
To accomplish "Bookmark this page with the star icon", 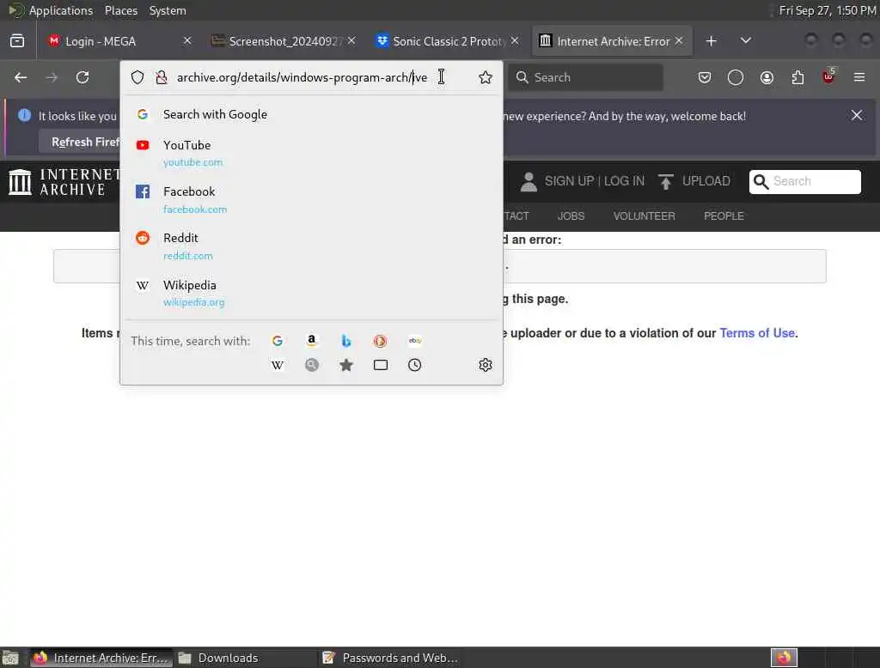I will pyautogui.click(x=486, y=77).
